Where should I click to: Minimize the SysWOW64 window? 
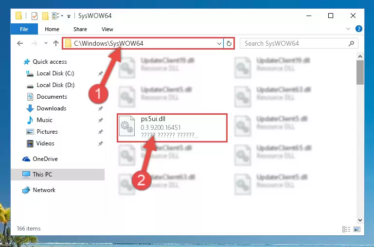(309, 16)
